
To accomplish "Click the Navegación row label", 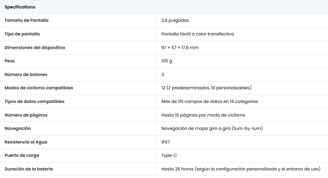I will tap(18, 128).
